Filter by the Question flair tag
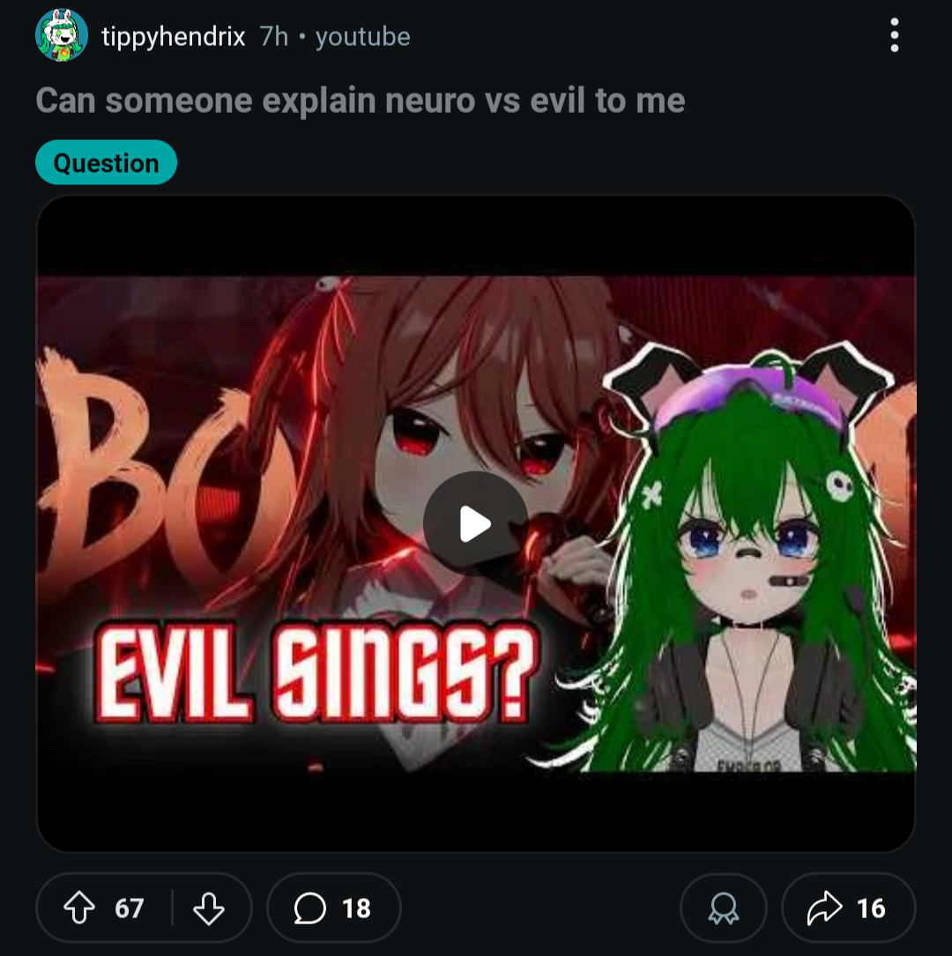 [106, 163]
